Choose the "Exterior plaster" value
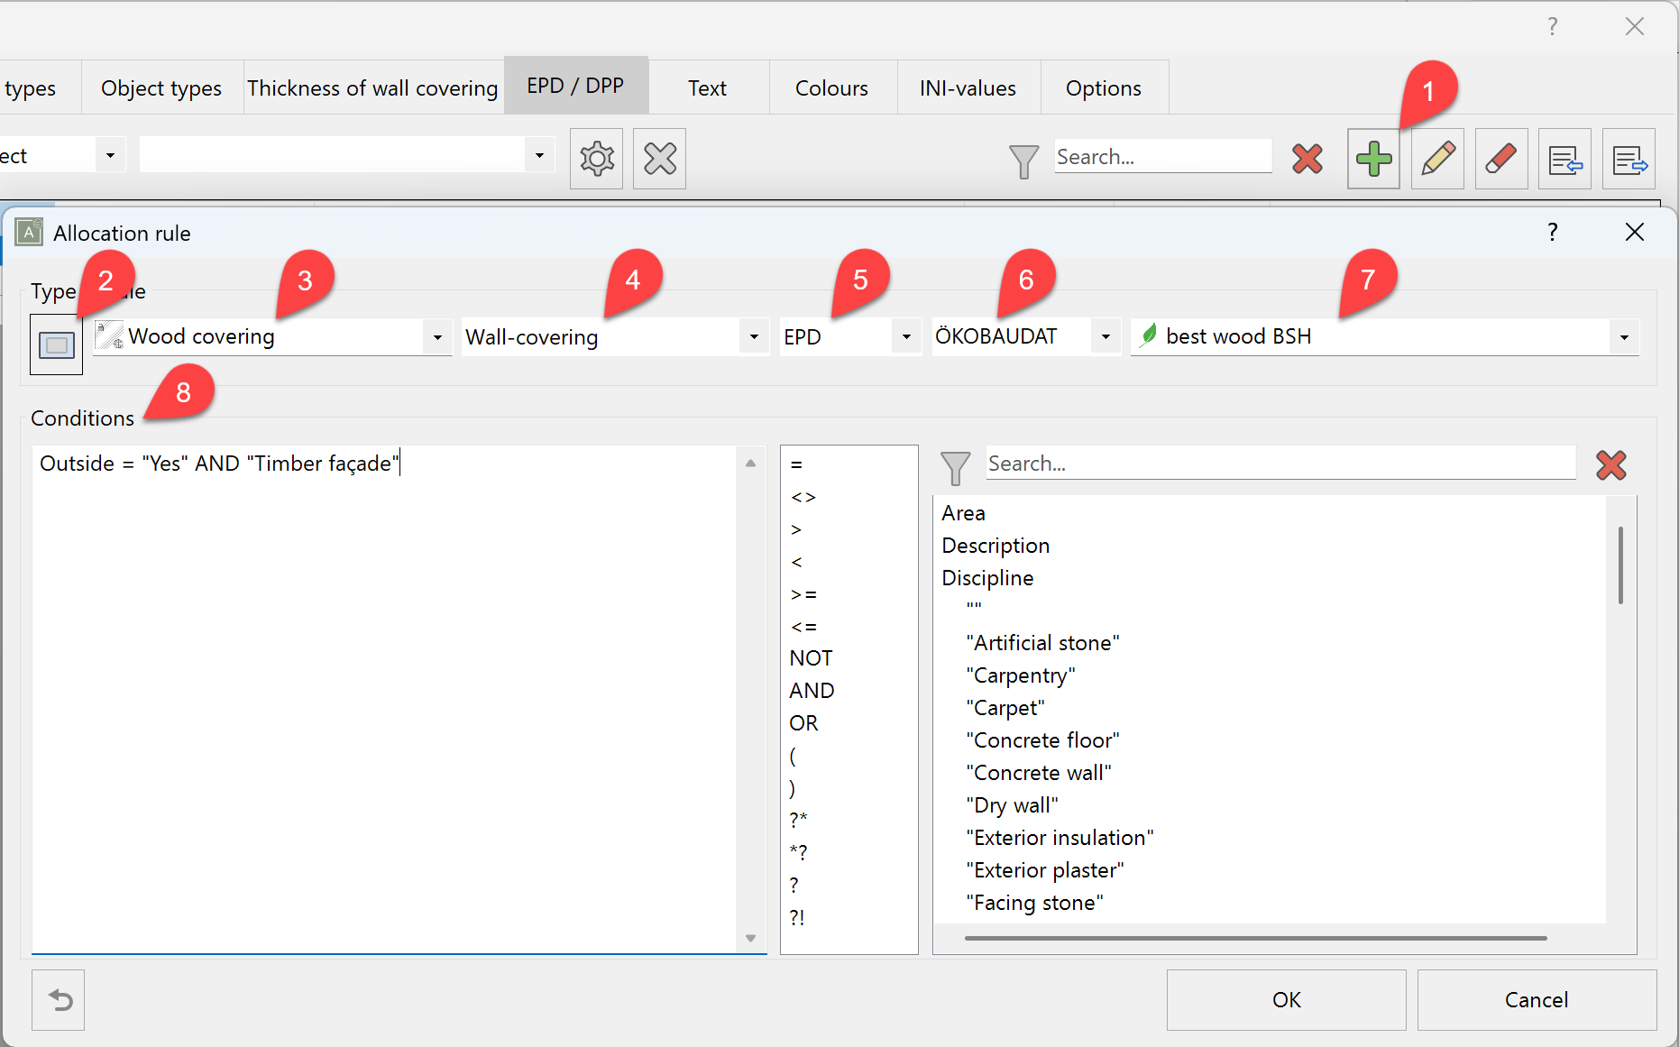 click(x=1045, y=870)
